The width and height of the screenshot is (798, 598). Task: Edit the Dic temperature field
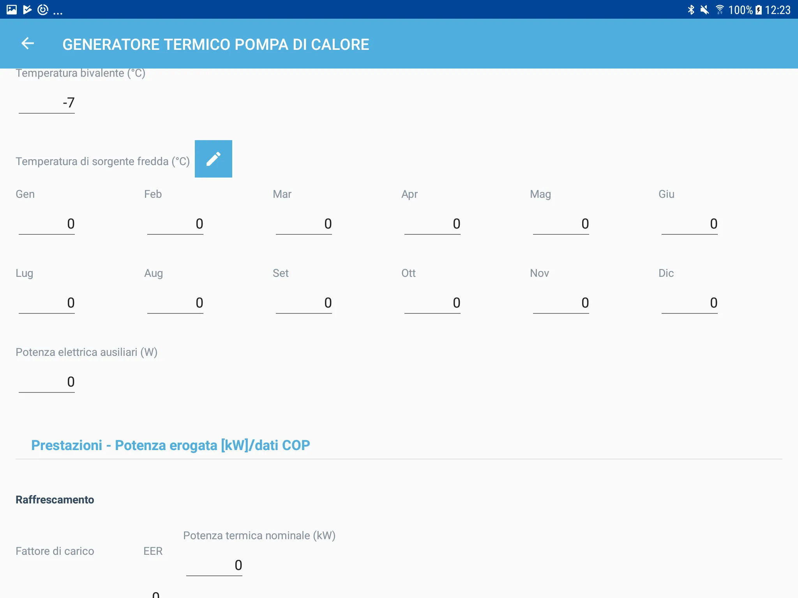(x=690, y=303)
